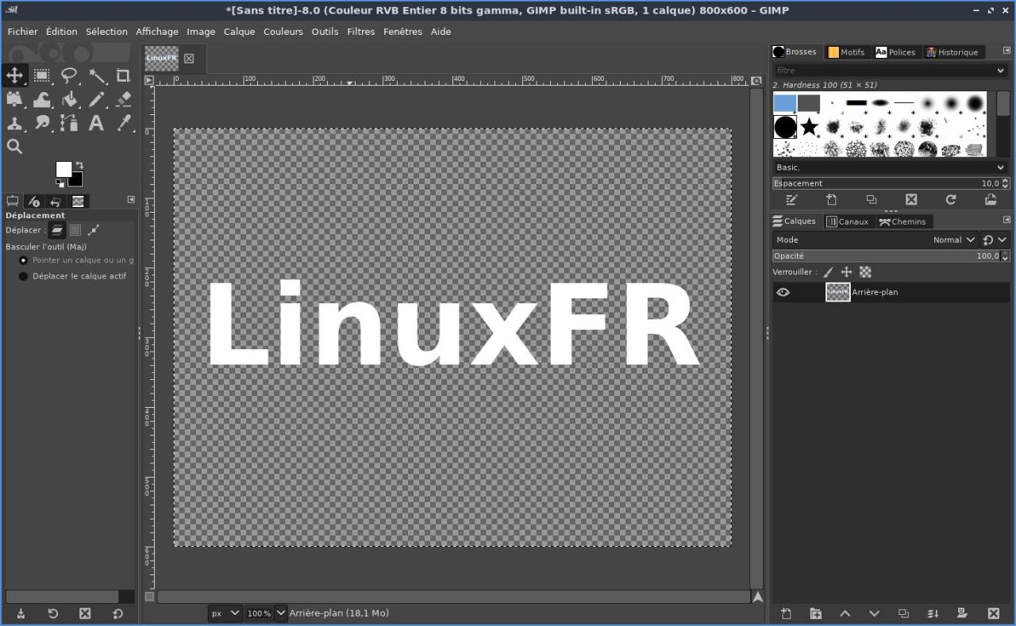Select the Pencil tool

[97, 99]
